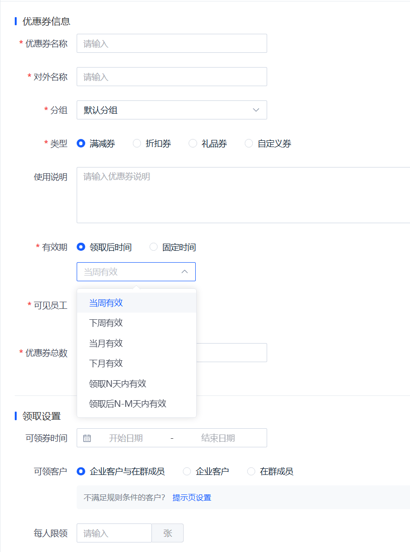Select 领取N天内有效 option

[137, 384]
